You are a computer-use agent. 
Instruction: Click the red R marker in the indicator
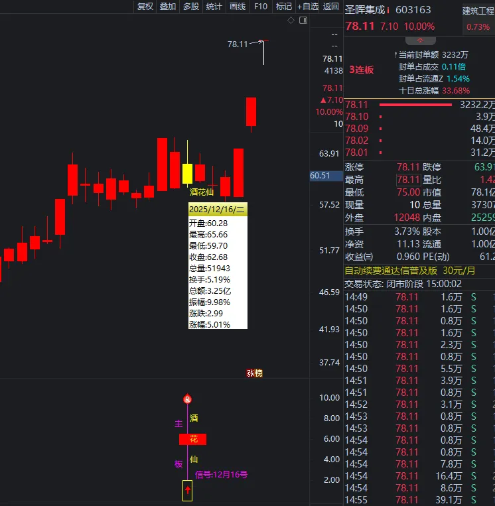click(188, 399)
